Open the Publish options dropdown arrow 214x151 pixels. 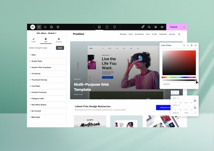click(184, 27)
